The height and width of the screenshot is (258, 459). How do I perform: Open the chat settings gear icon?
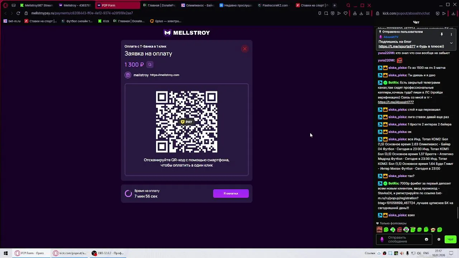coord(439,239)
